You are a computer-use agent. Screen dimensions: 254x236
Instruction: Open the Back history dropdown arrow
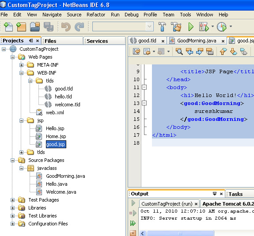pyautogui.click(x=154, y=52)
